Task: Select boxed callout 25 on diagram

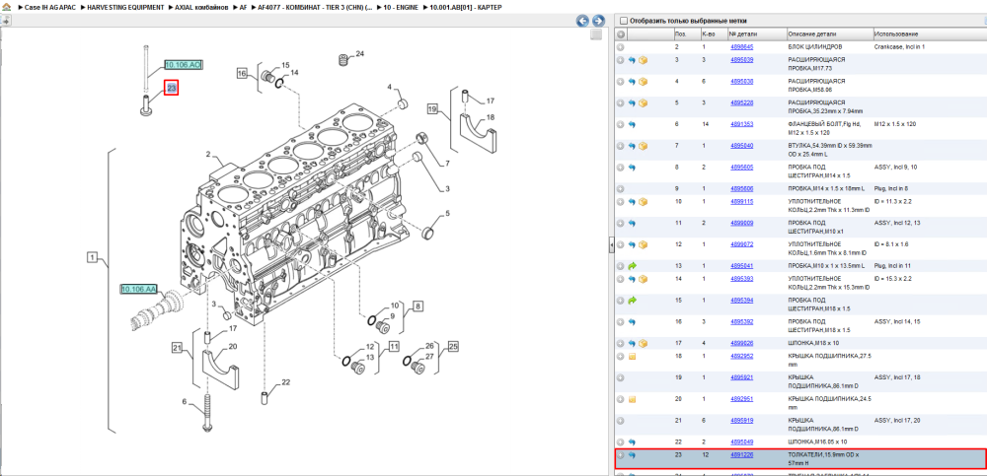Action: [x=453, y=346]
